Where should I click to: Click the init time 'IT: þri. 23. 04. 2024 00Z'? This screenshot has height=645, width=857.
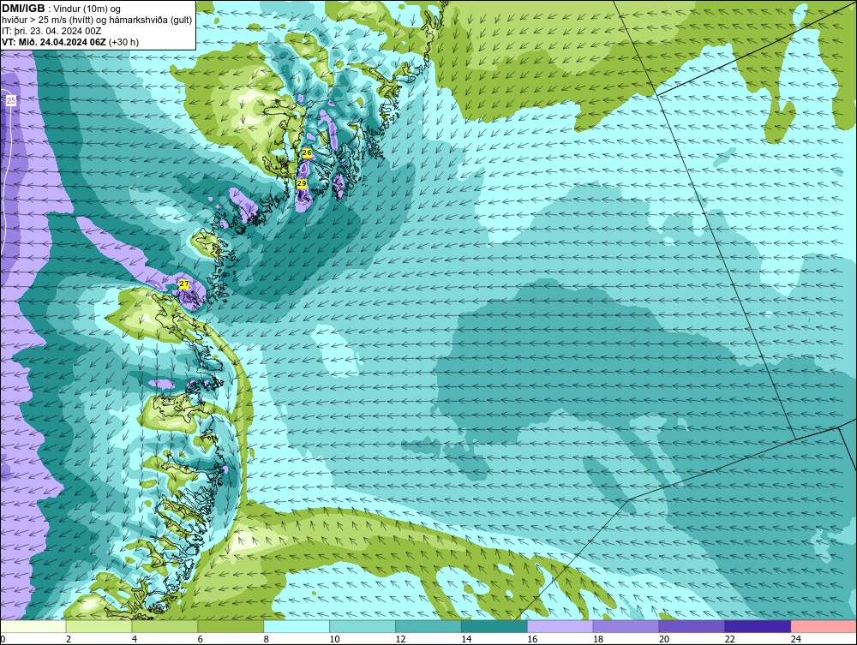[51, 31]
